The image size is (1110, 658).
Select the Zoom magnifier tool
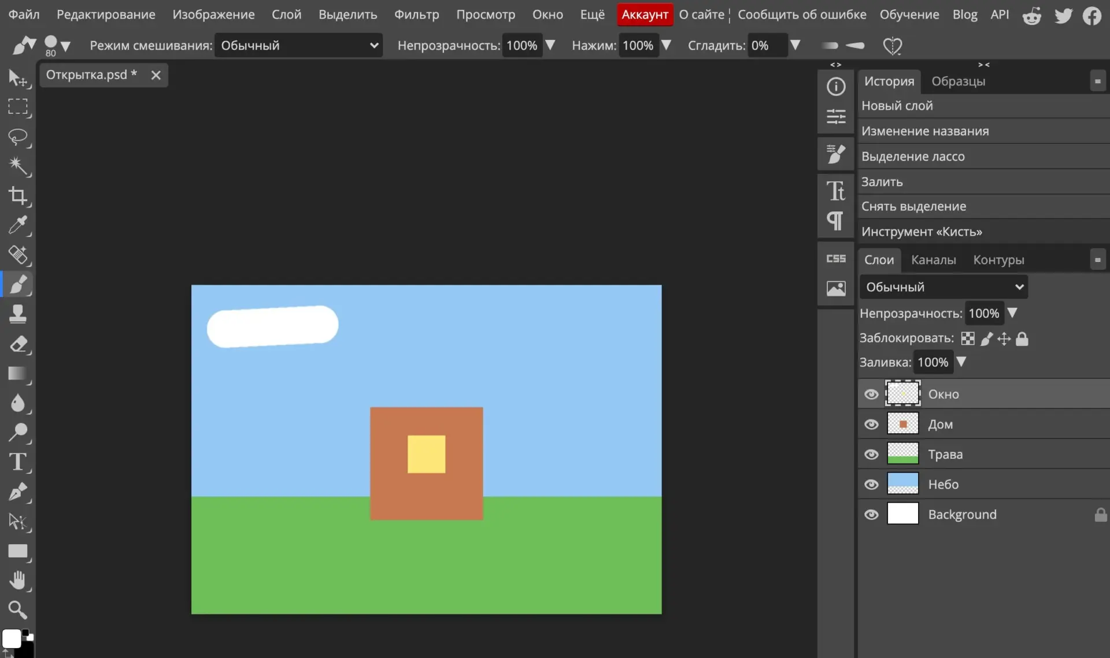[18, 609]
